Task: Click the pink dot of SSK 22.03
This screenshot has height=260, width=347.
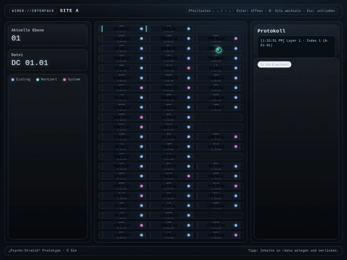Action: 236,235
